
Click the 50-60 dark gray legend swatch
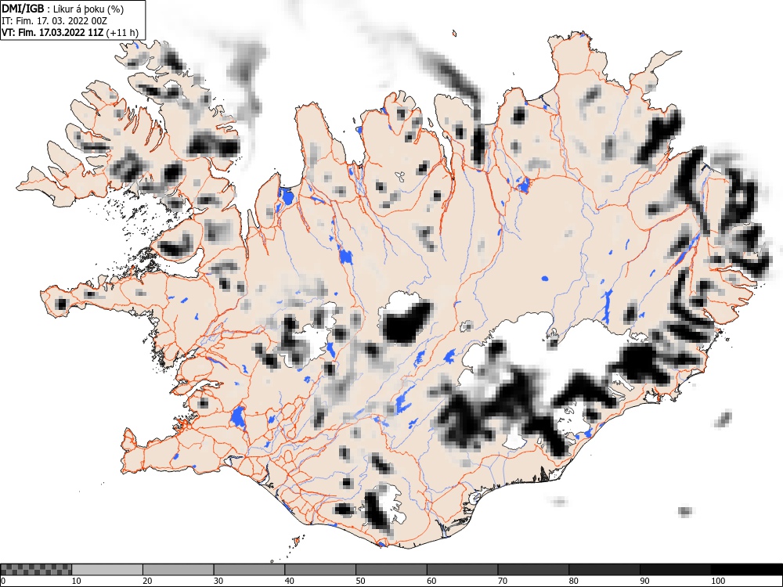tap(391, 570)
